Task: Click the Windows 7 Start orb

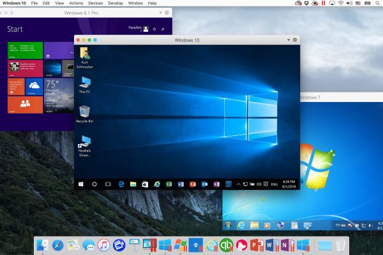Action: [229, 225]
